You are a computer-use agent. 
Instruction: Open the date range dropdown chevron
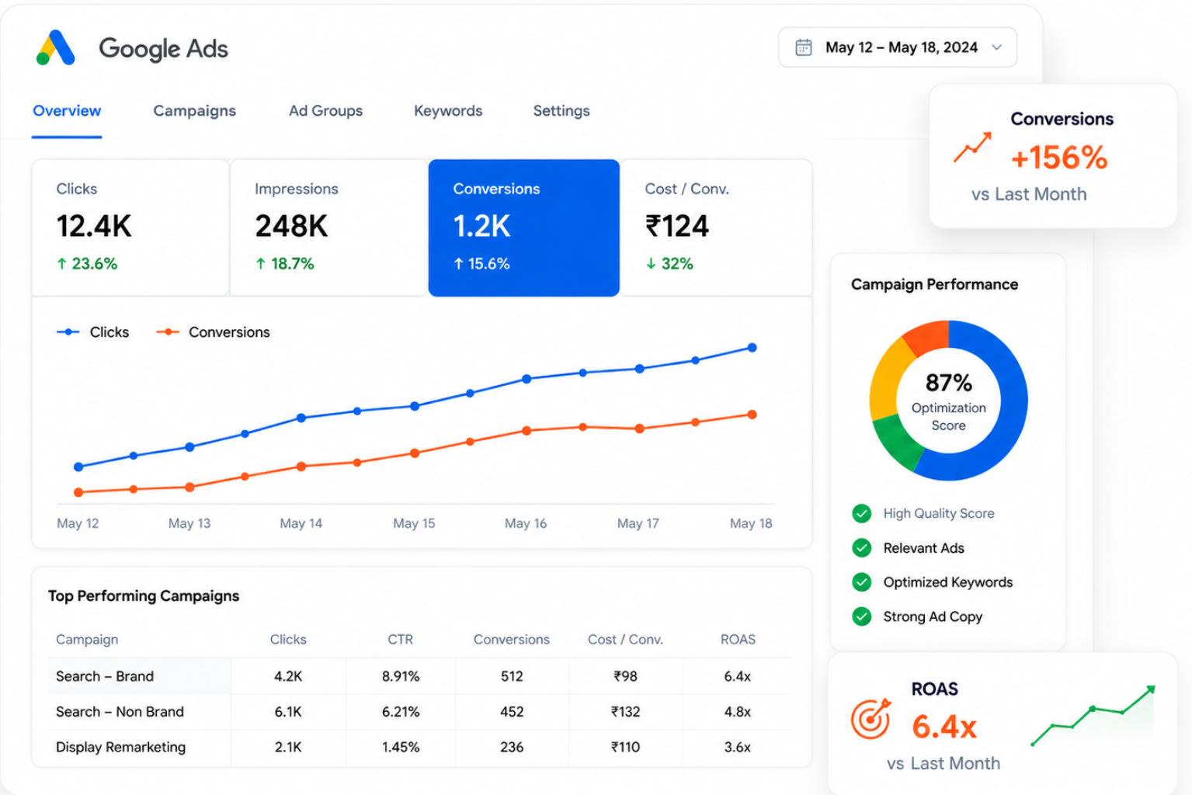coord(996,47)
